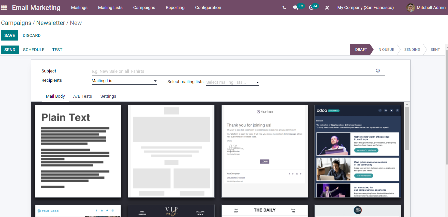Click into the Subject input field

[x=230, y=71]
